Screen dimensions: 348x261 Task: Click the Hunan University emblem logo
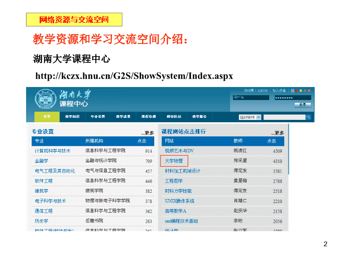45,99
